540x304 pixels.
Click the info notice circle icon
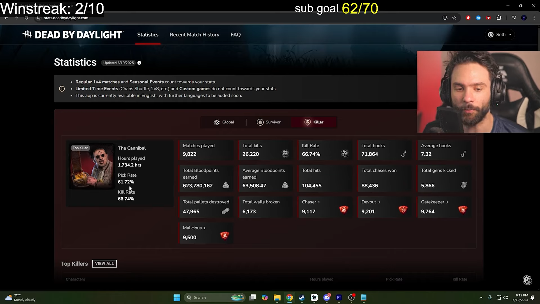click(62, 89)
